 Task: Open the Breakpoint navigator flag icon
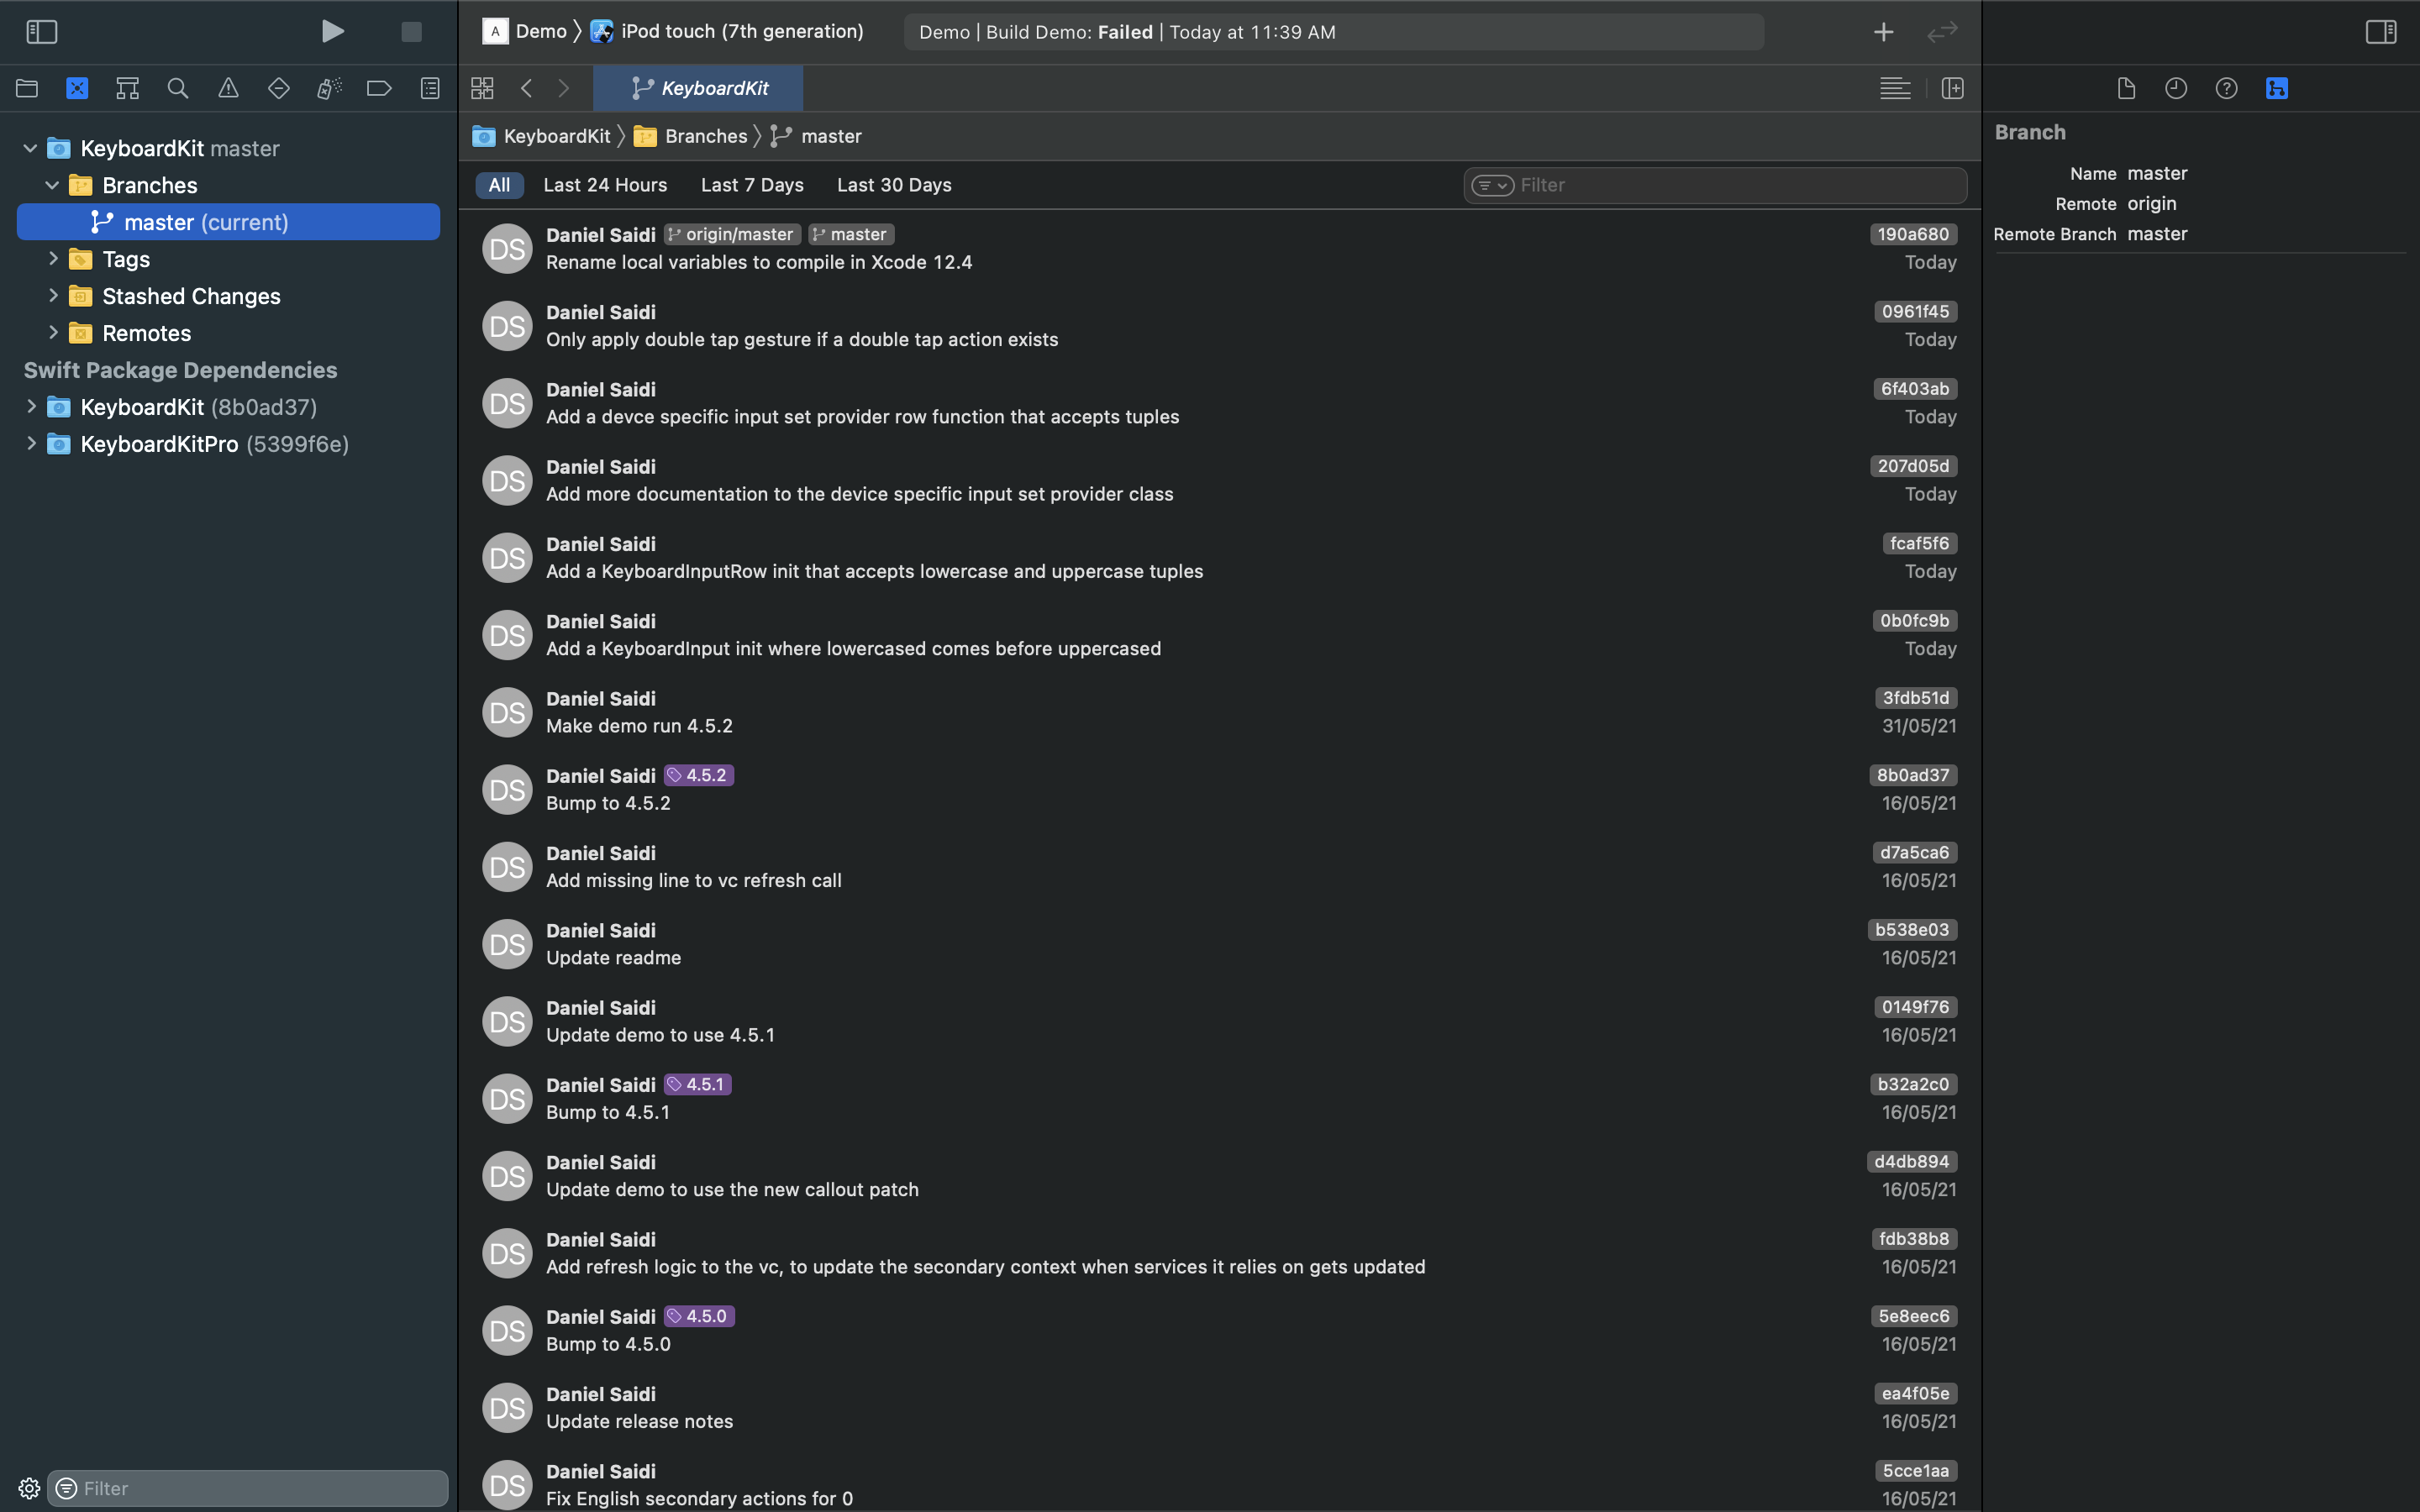[x=378, y=88]
